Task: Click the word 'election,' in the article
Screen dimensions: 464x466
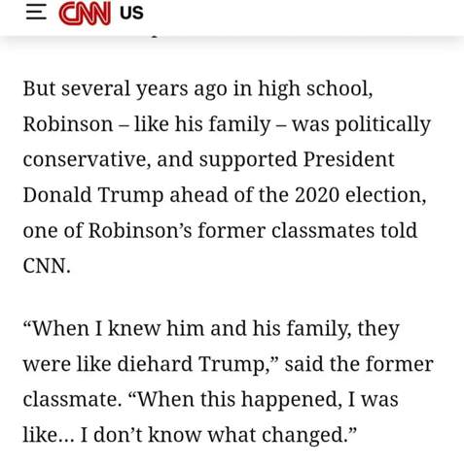Action: [x=385, y=195]
